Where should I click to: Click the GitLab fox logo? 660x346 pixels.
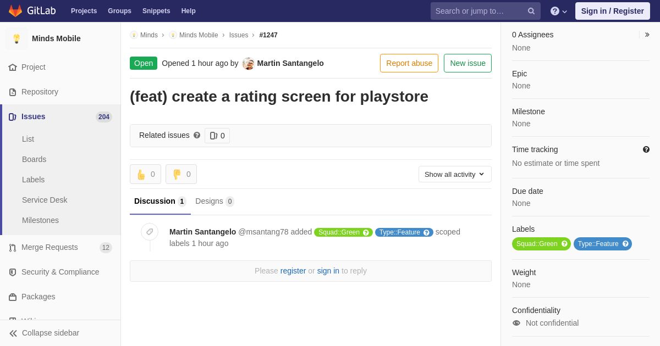pos(15,11)
